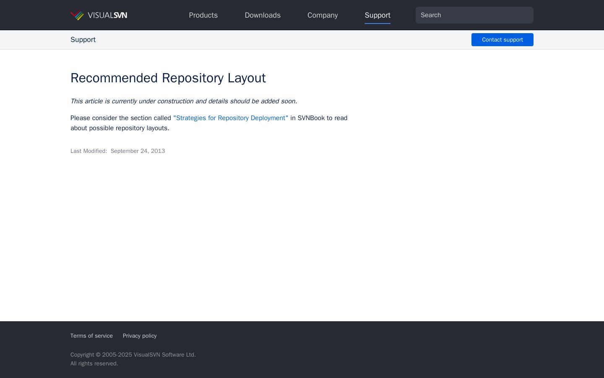The height and width of the screenshot is (378, 604).
Task: Open "Strategies for Repository Deployment" link
Action: (231, 118)
